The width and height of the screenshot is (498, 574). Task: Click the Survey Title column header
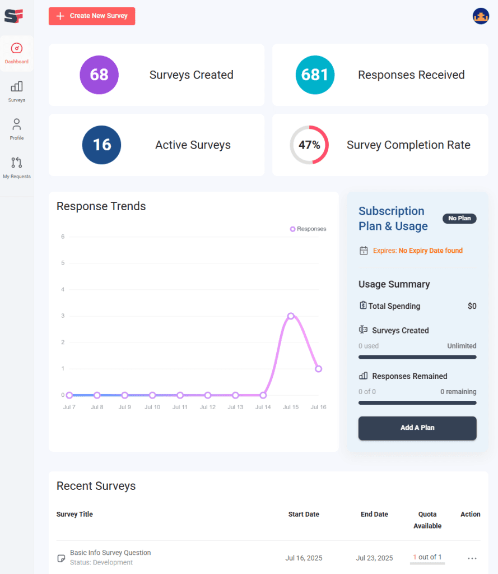(x=75, y=515)
